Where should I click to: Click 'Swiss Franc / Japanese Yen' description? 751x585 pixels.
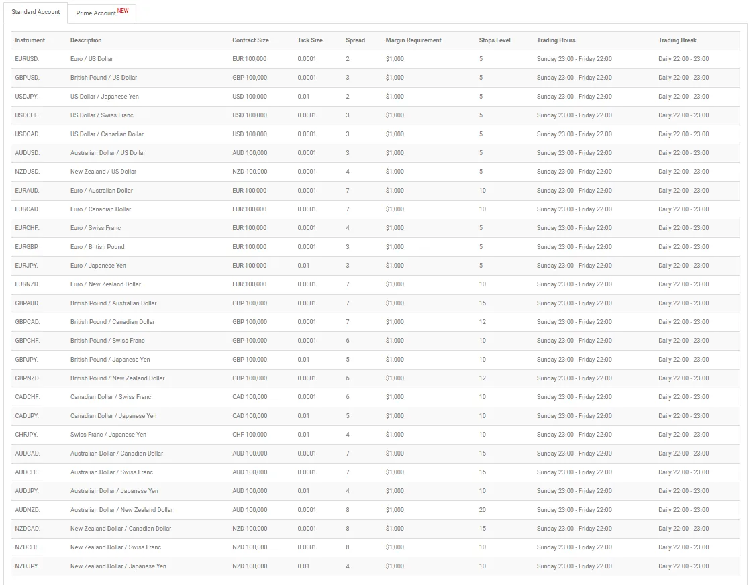click(108, 435)
